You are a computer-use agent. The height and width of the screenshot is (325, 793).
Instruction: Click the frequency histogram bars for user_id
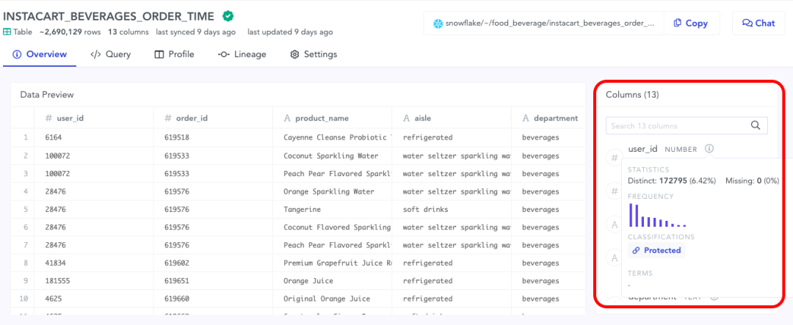click(x=657, y=216)
